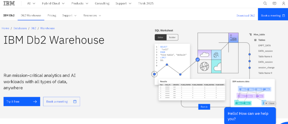Viewport: 288px width, 124px height.
Task: Go to Db2 breadcrumb
Action: coord(34,28)
